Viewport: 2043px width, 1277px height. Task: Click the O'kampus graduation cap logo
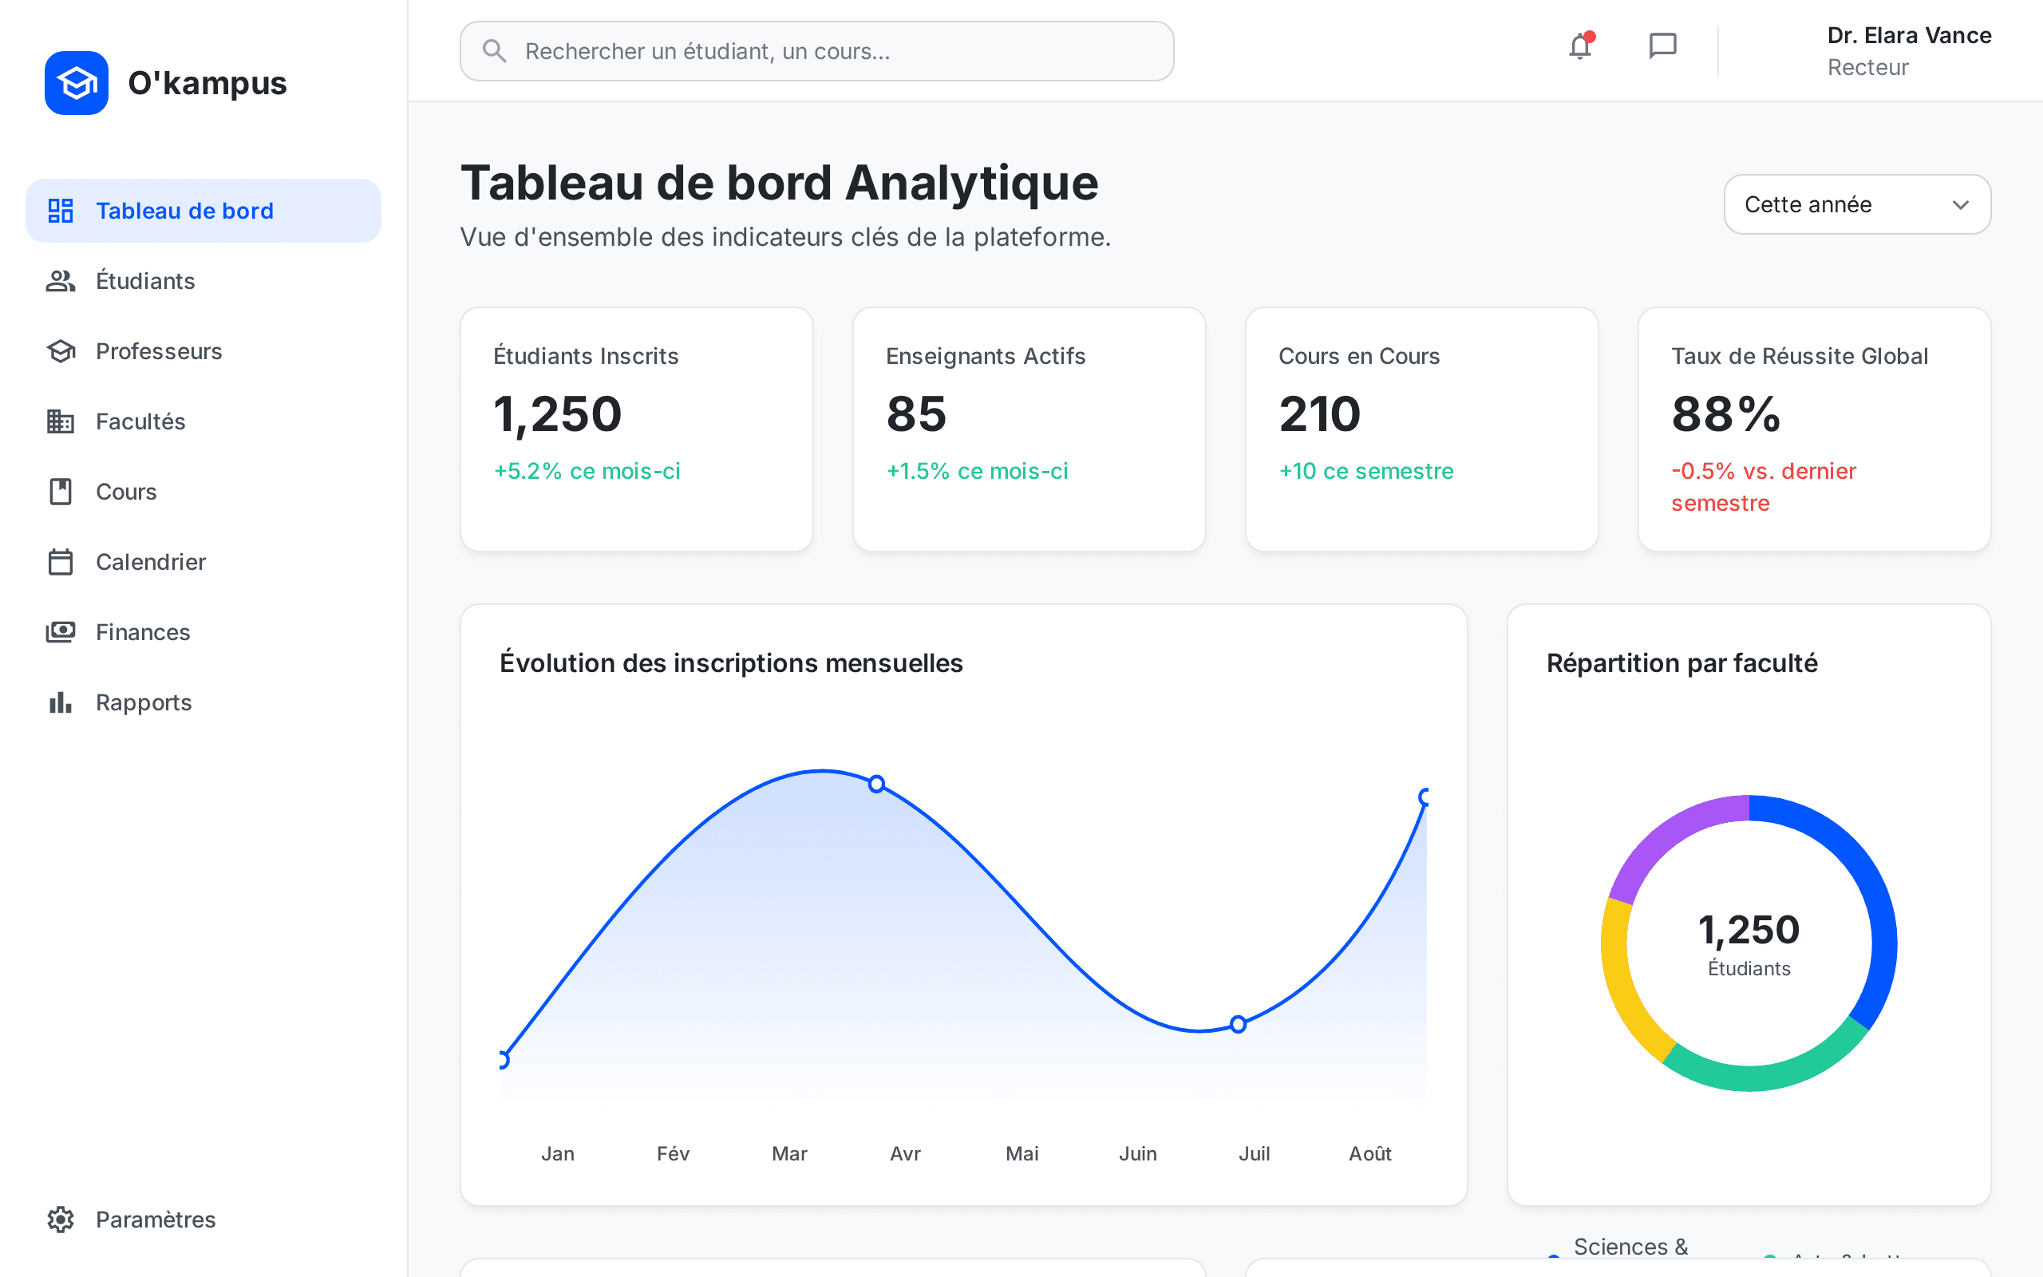pos(77,83)
